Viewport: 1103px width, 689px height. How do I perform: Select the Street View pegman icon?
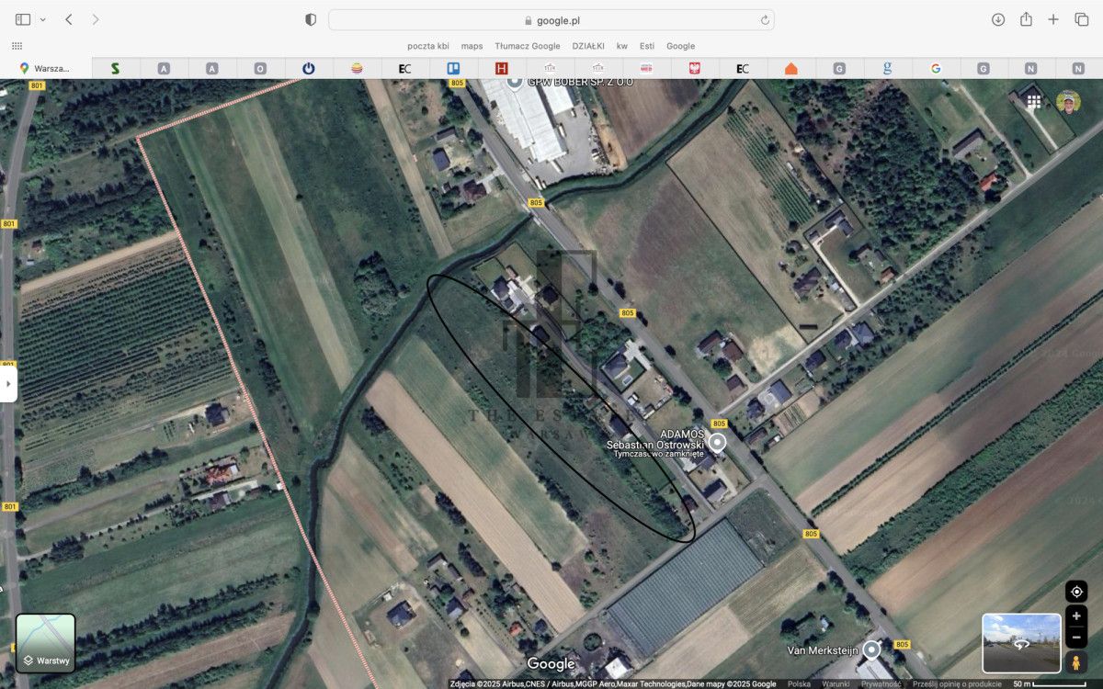click(1076, 661)
